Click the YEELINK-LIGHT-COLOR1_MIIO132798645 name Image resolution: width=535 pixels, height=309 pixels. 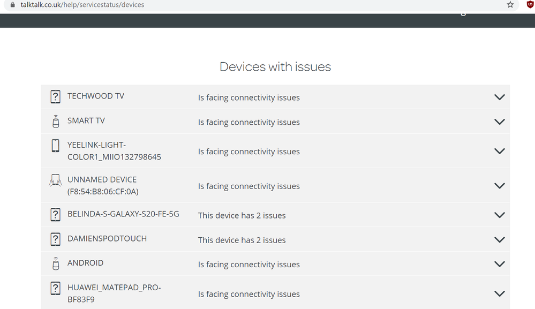[114, 150]
